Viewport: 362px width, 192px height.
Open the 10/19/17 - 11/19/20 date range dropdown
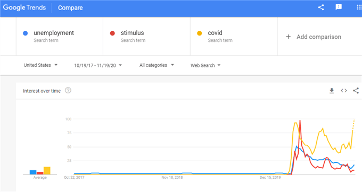tap(98, 65)
